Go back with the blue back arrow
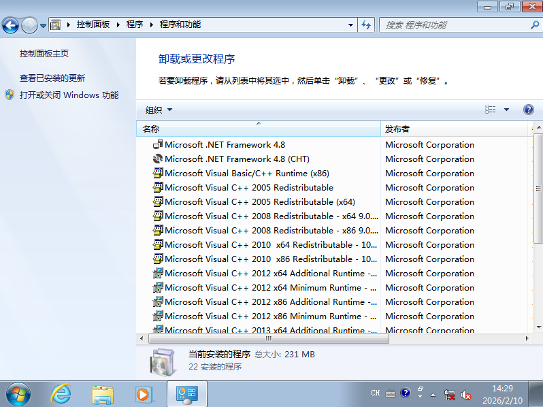The width and height of the screenshot is (543, 407). coord(10,25)
